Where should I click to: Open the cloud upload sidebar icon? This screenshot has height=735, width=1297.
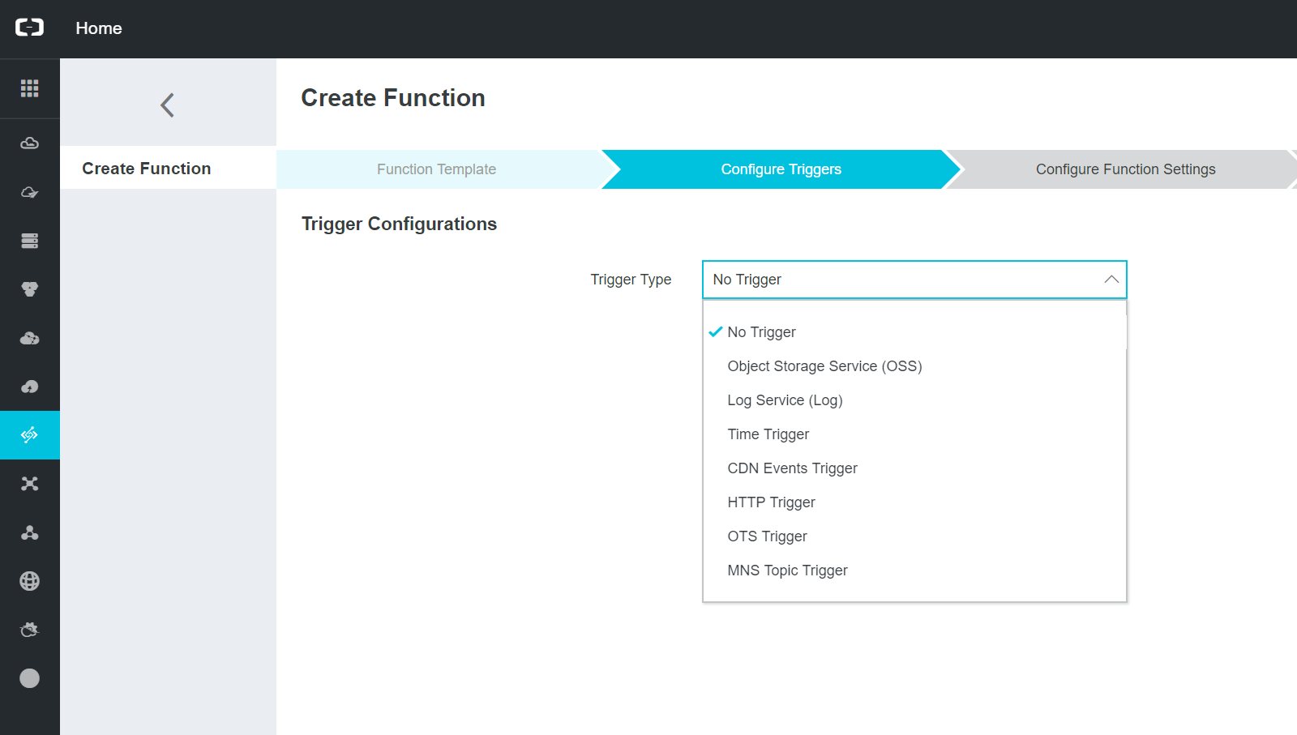[x=29, y=387]
